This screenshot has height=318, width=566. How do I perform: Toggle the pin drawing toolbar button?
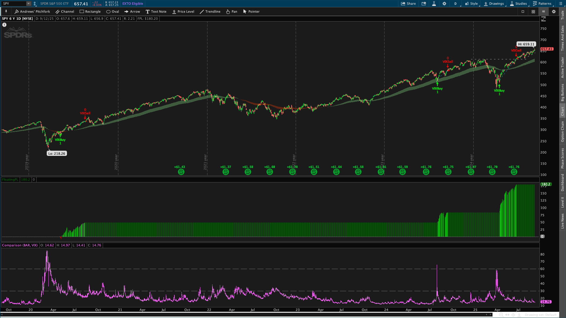tap(6, 11)
